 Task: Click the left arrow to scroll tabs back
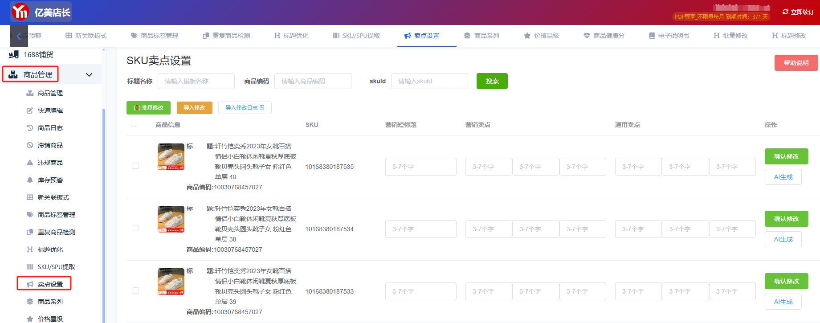(x=19, y=36)
